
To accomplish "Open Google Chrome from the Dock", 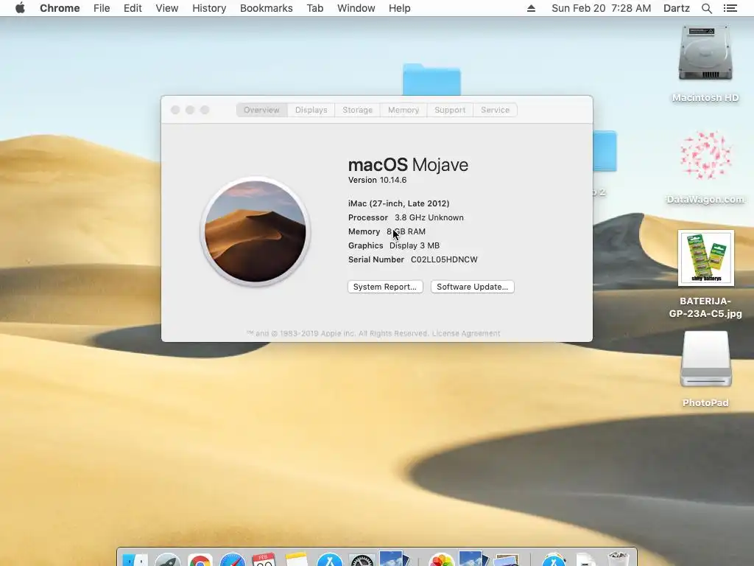I will (x=200, y=560).
